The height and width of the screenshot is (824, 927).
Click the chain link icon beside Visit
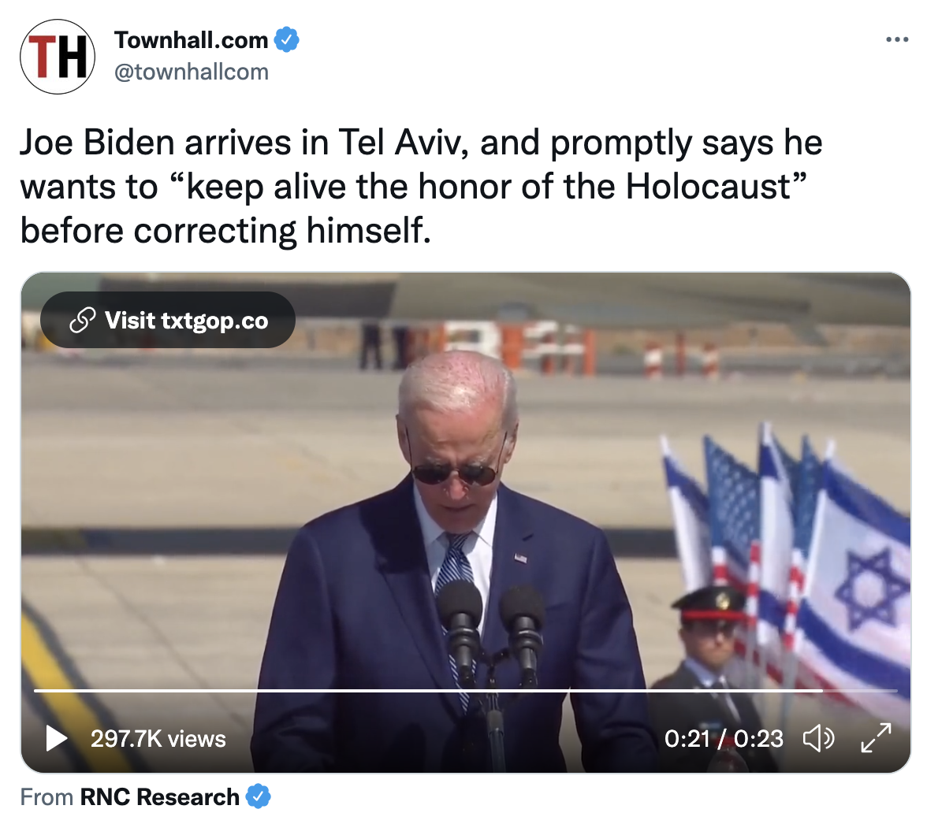(82, 320)
